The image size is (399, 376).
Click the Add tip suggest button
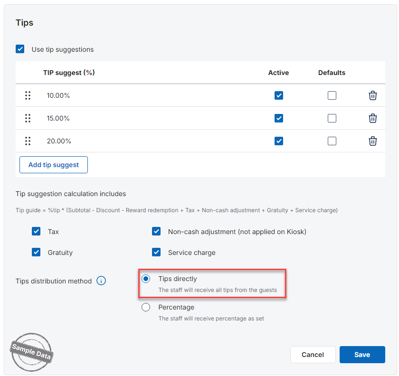(54, 165)
